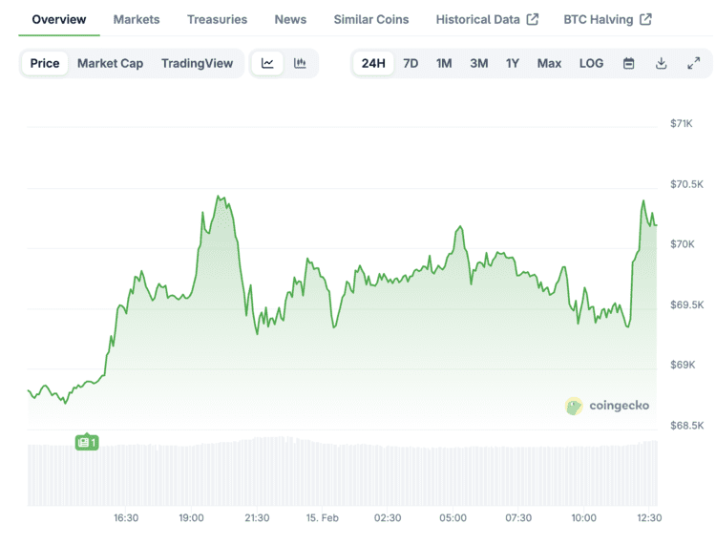This screenshot has height=545, width=716.
Task: Go to the Treasuries tab
Action: pos(217,19)
